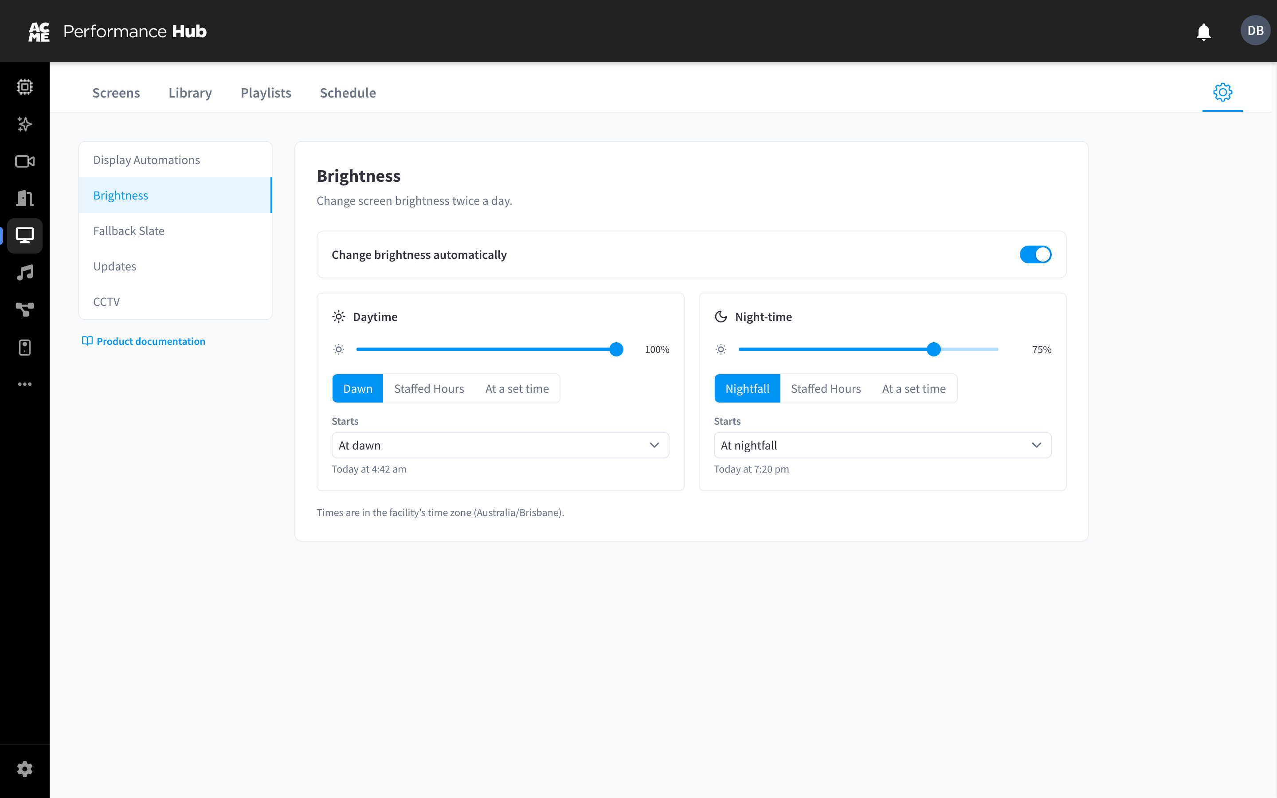Select the monitor display sidebar icon
The height and width of the screenshot is (798, 1277).
(24, 235)
